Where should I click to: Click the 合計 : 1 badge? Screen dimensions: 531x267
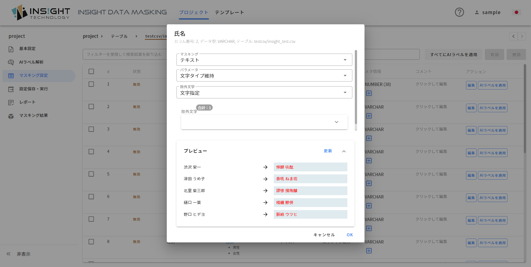[x=204, y=108]
